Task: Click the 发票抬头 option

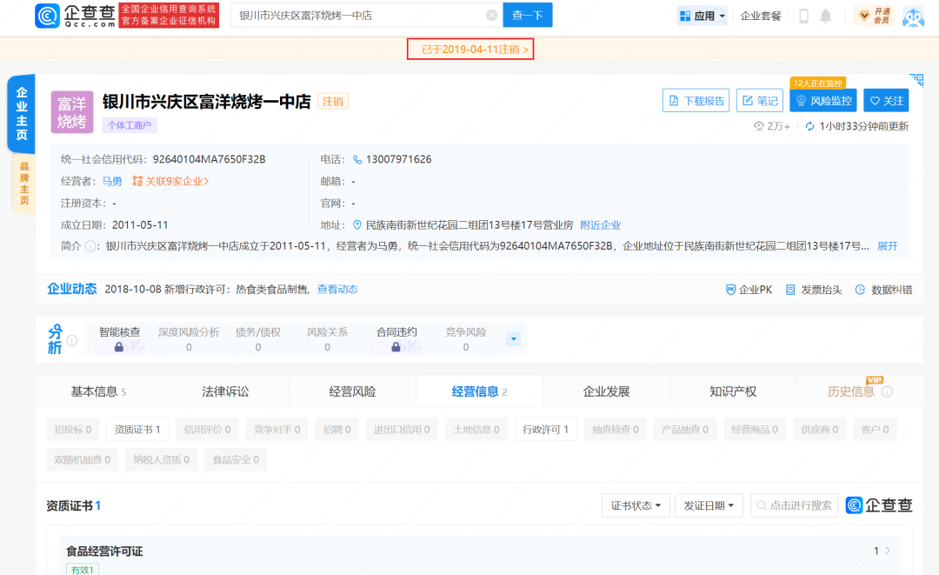Action: 814,290
